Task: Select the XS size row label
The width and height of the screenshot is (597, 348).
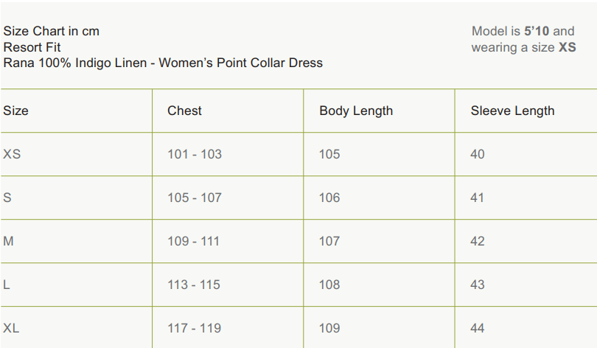Action: coord(12,154)
